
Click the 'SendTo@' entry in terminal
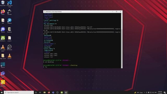[47, 47]
